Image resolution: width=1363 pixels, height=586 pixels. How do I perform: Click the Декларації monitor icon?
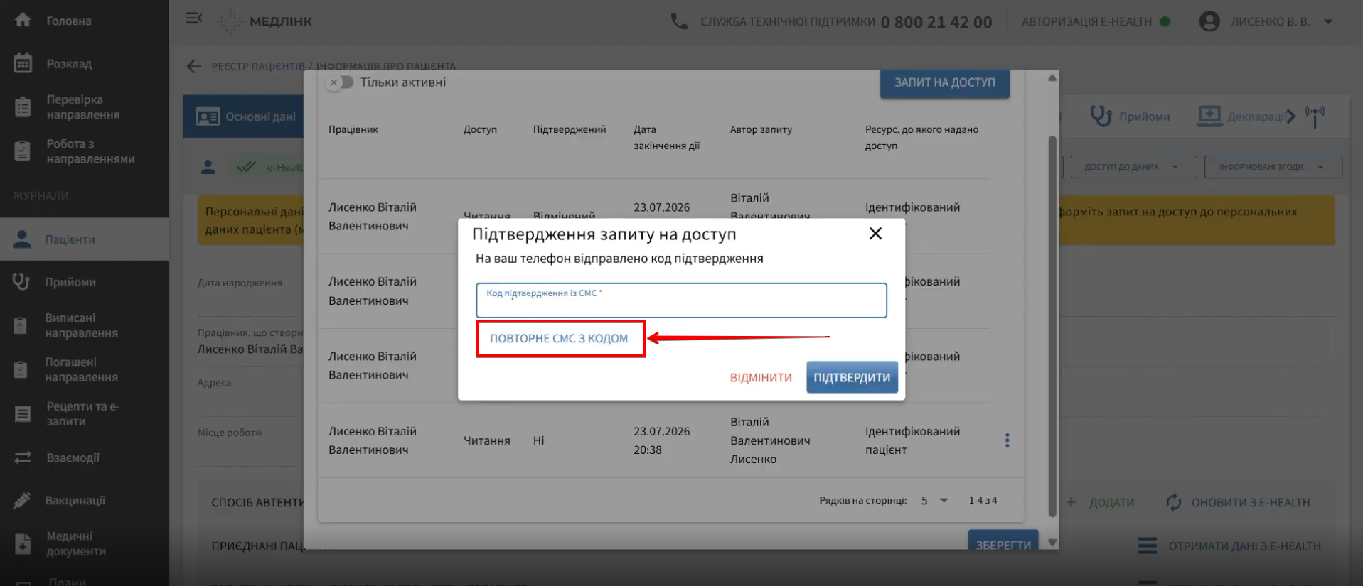pos(1209,116)
